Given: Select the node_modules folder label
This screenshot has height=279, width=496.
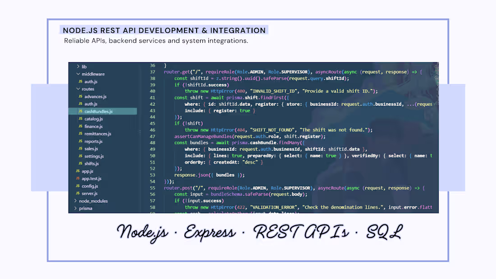Looking at the screenshot, I should [x=93, y=201].
